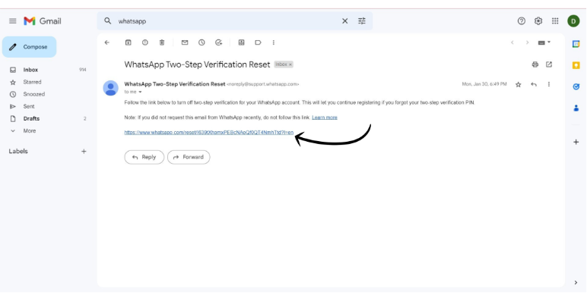Open the Inbox folder
This screenshot has height=304, width=587.
[30, 70]
